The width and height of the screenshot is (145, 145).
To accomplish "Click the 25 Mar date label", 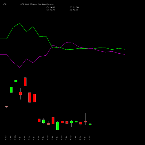I will click(6, 138).
